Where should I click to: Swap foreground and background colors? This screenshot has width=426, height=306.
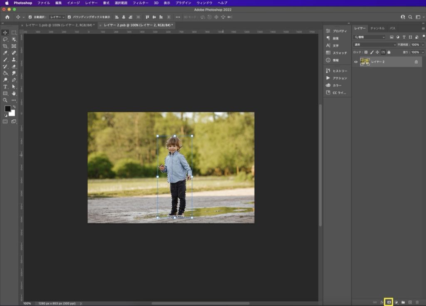pos(14,107)
